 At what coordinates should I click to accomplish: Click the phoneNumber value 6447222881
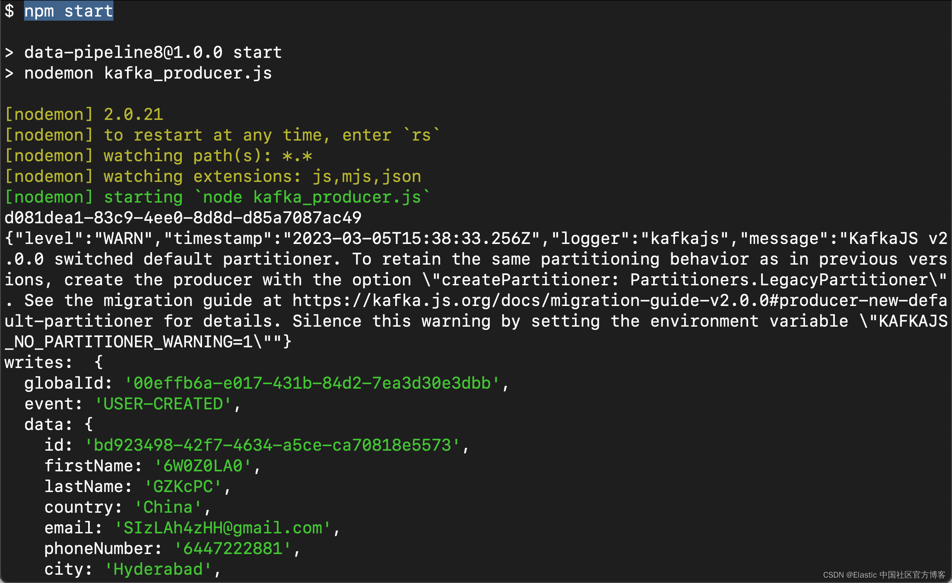click(232, 549)
